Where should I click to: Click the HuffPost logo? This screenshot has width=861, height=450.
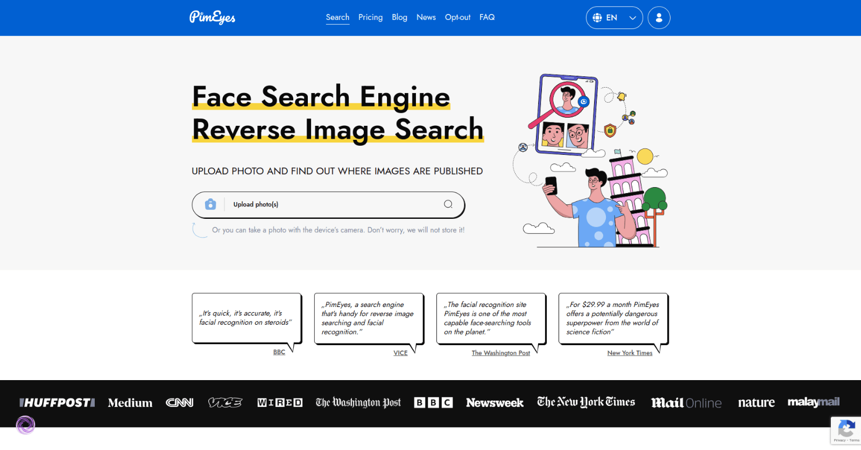57,403
